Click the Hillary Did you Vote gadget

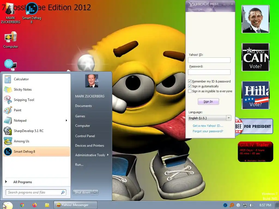click(x=256, y=95)
